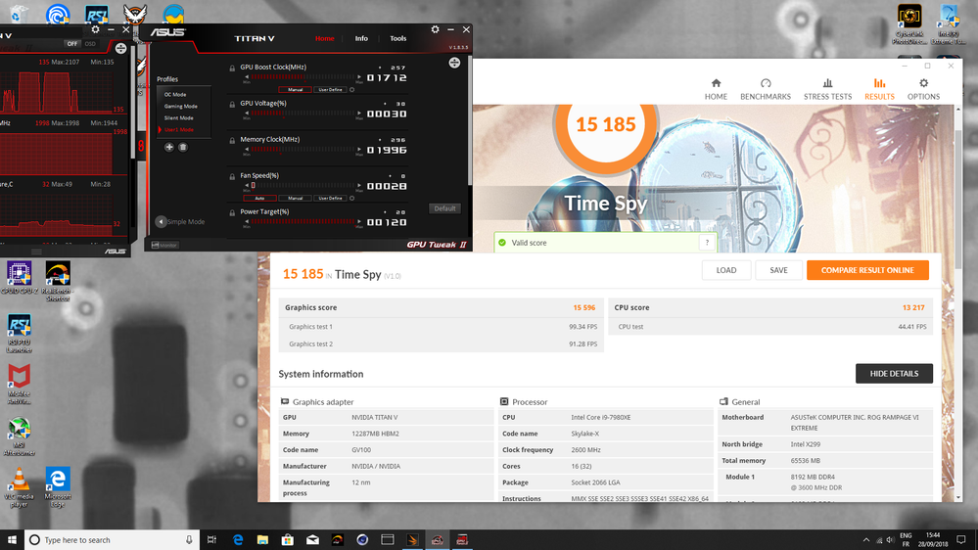The image size is (978, 550).
Task: Expand GPU Tweak panel with round toggle
Action: click(454, 63)
